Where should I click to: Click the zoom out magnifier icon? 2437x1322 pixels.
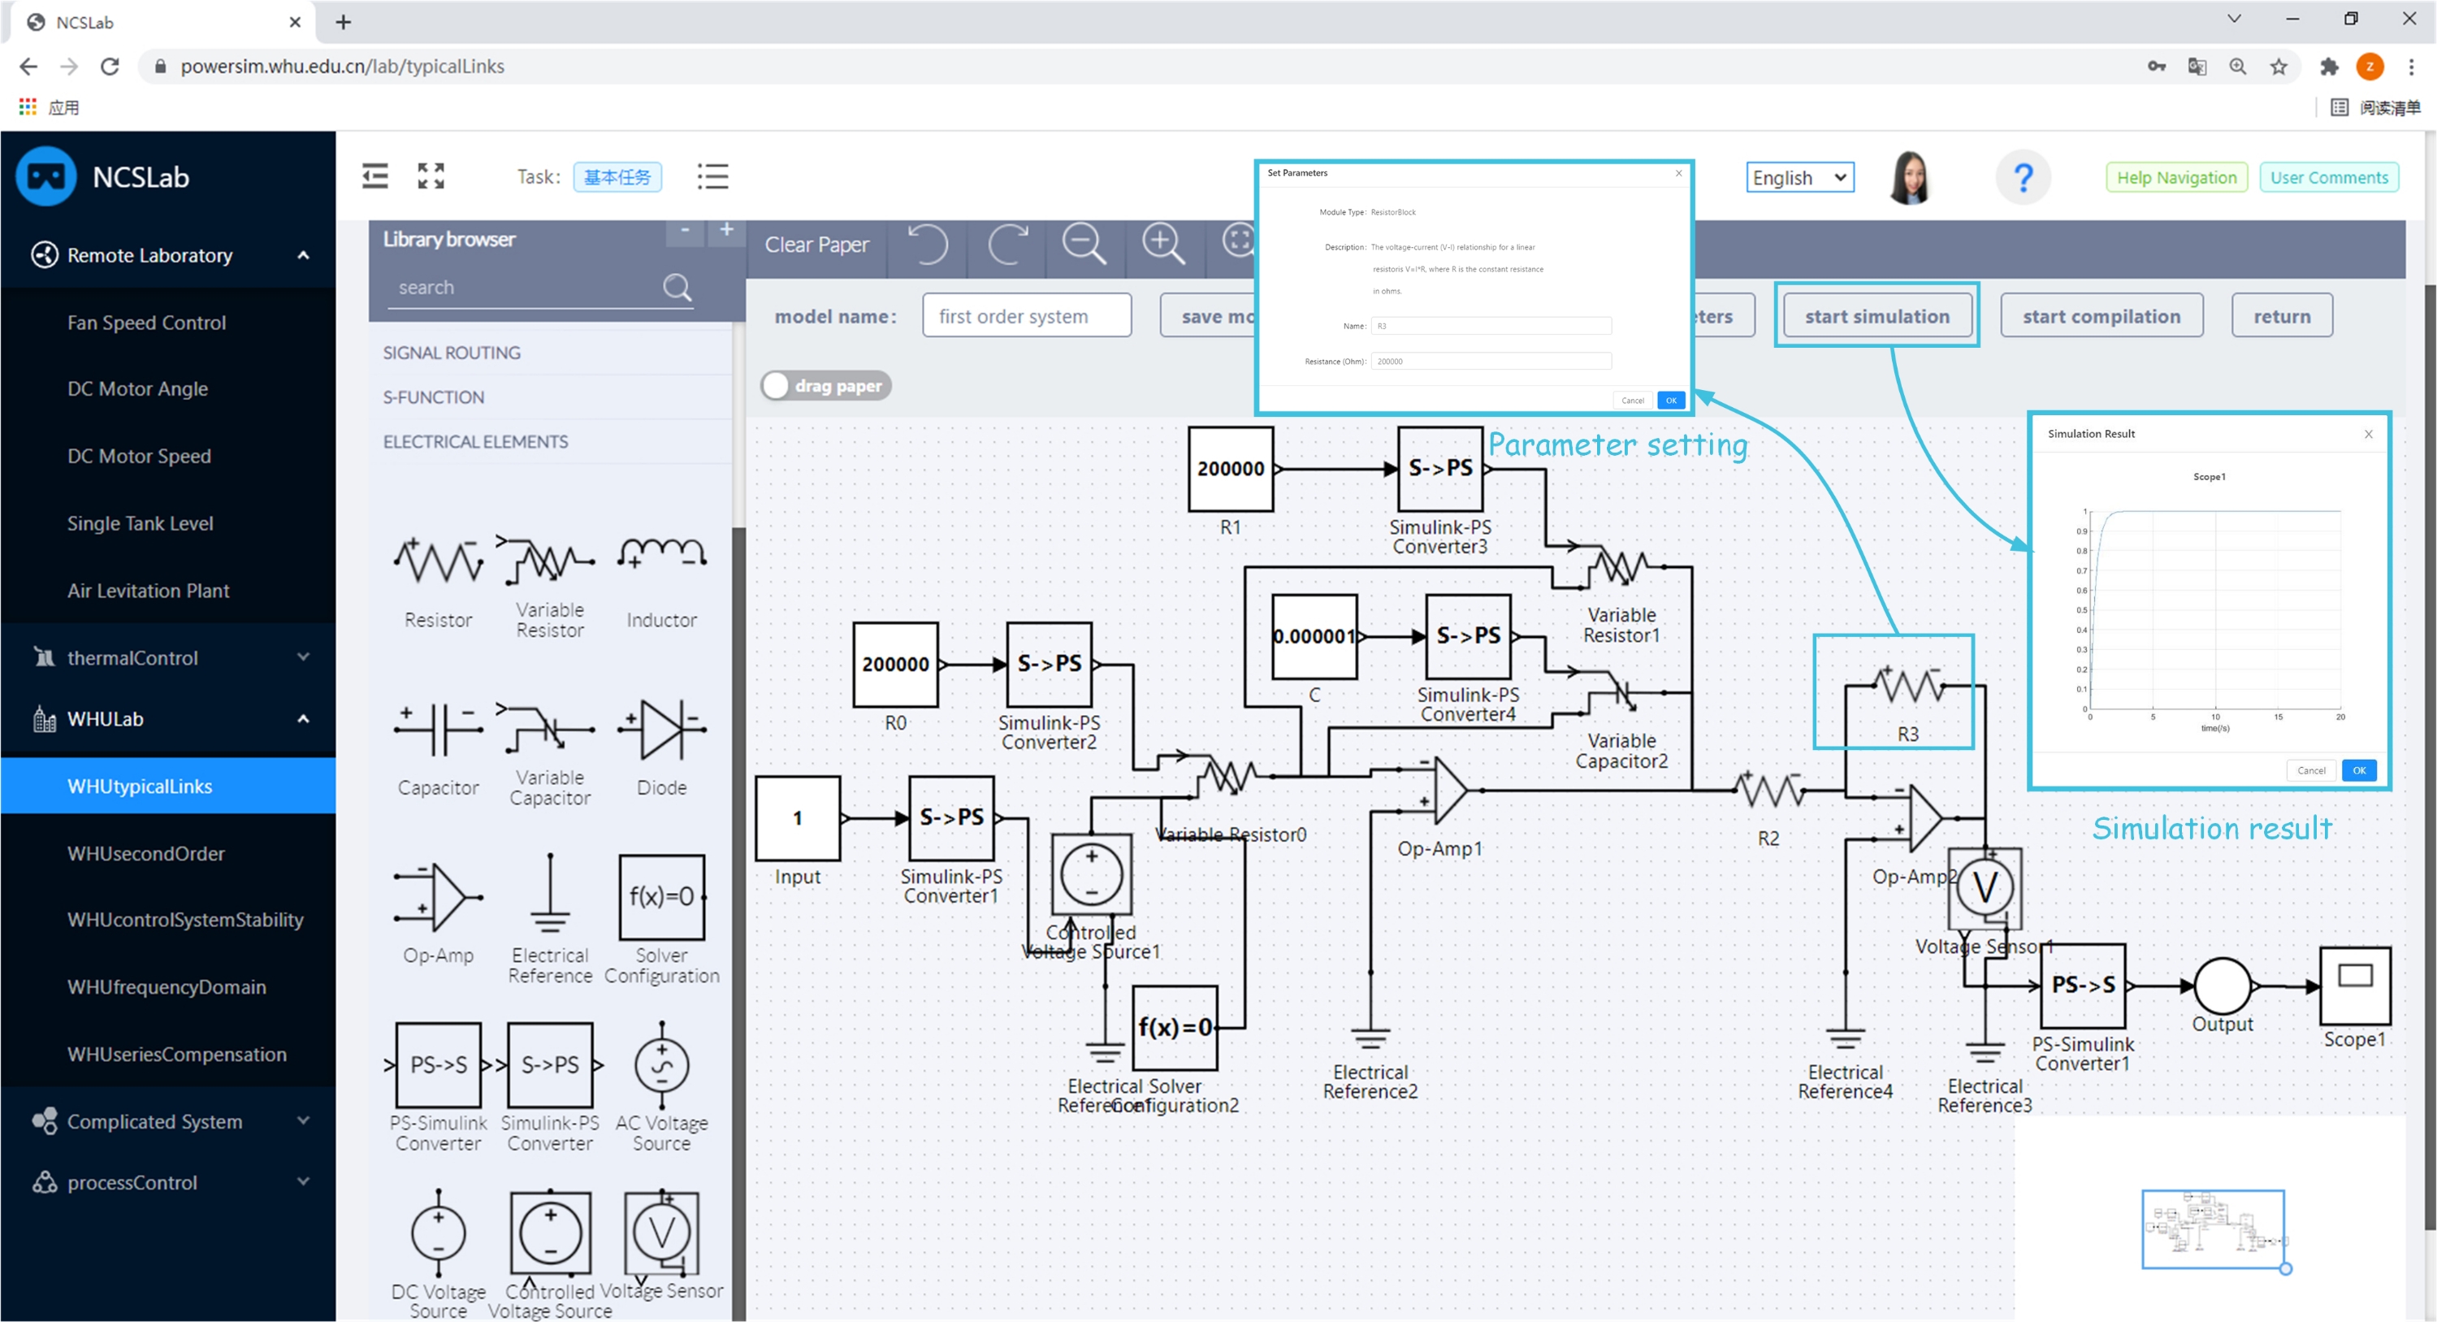[1083, 244]
